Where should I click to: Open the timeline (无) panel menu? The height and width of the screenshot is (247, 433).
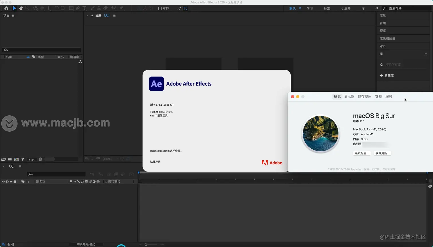[x=20, y=166]
